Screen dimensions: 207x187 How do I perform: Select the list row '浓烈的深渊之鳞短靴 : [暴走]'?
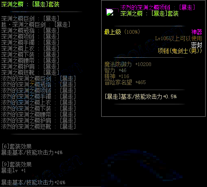coord(38,127)
